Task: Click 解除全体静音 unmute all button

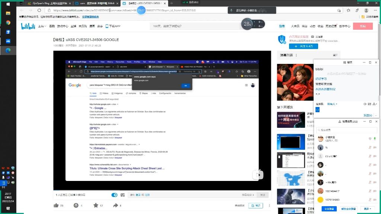Action: [348, 209]
